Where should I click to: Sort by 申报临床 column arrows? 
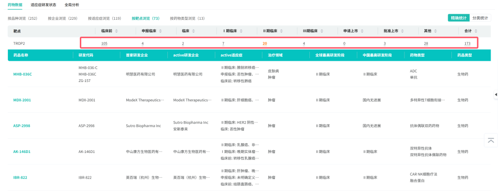click(x=160, y=31)
